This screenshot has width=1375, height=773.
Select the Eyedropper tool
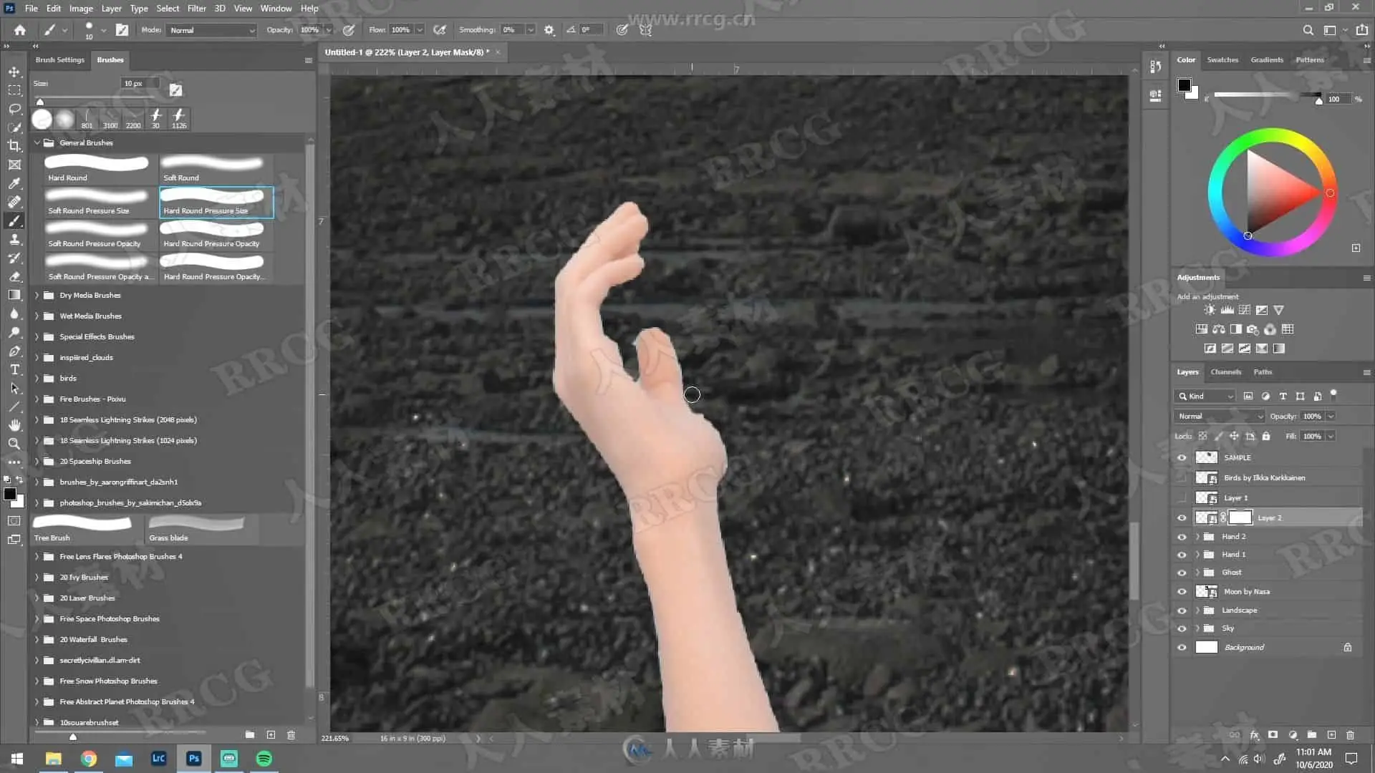[14, 183]
